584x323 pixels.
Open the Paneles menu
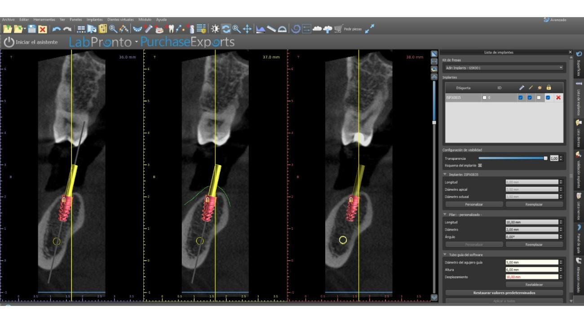click(x=76, y=19)
